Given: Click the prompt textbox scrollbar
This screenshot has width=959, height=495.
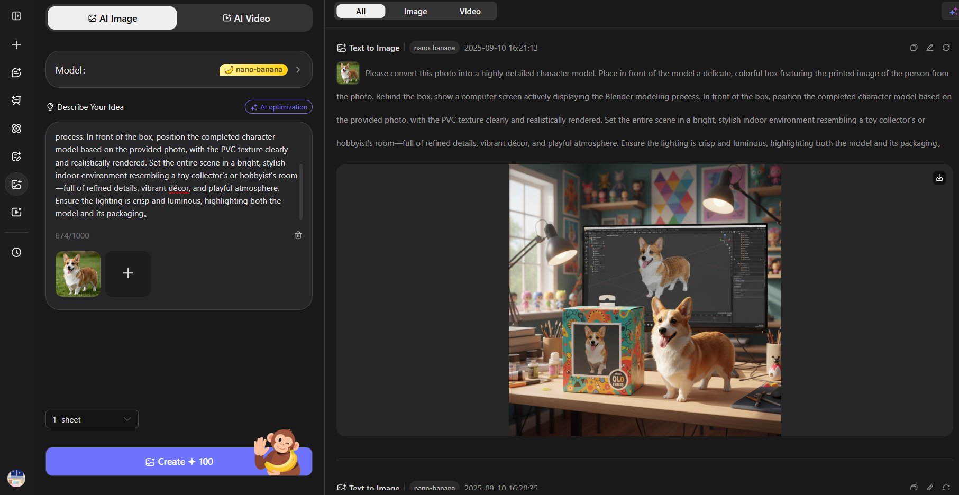Looking at the screenshot, I should 301,191.
